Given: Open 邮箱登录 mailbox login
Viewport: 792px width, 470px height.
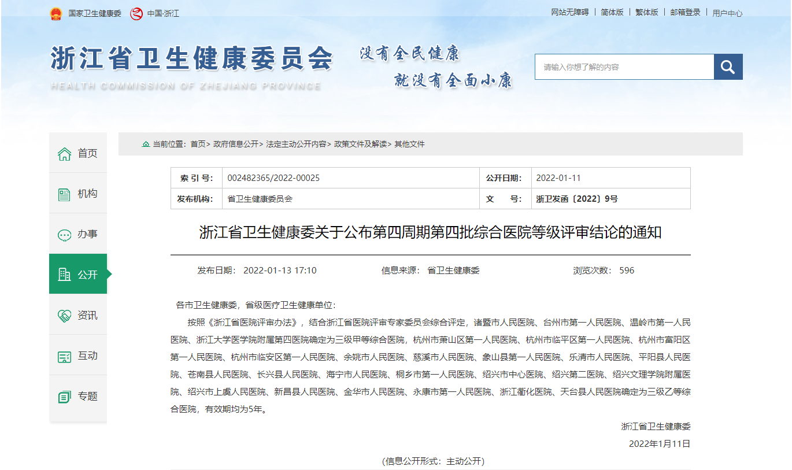Looking at the screenshot, I should pyautogui.click(x=685, y=12).
